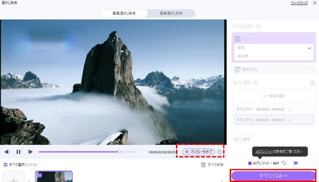Refresh the AIクレジット count
This screenshot has width=319, height=182.
[284, 163]
